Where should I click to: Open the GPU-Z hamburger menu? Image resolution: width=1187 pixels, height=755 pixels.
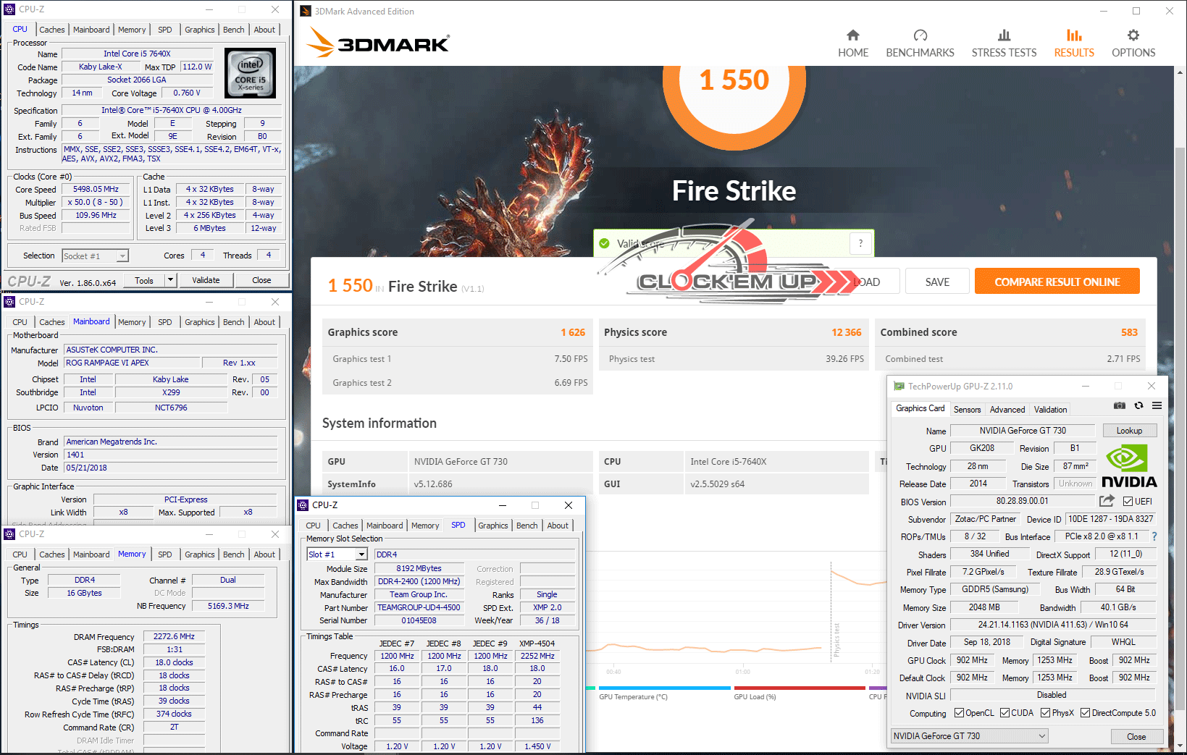coord(1157,406)
